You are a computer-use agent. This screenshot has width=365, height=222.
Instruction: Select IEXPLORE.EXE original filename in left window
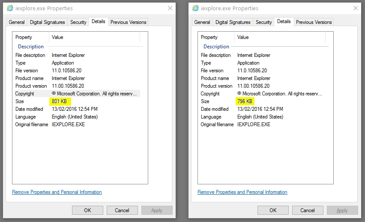(68, 124)
